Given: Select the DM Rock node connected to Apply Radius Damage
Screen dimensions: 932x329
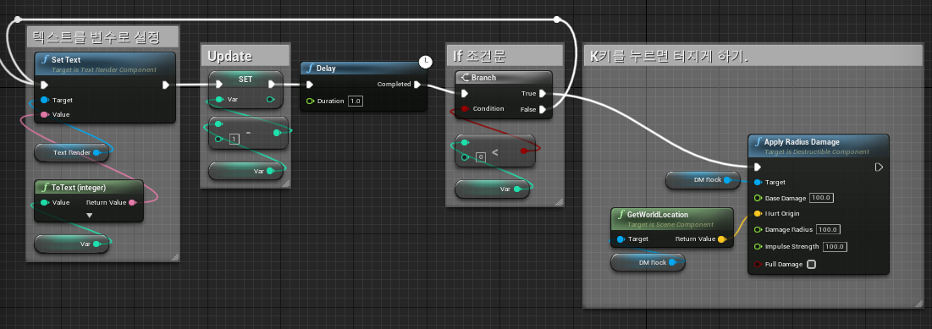Looking at the screenshot, I should (702, 179).
